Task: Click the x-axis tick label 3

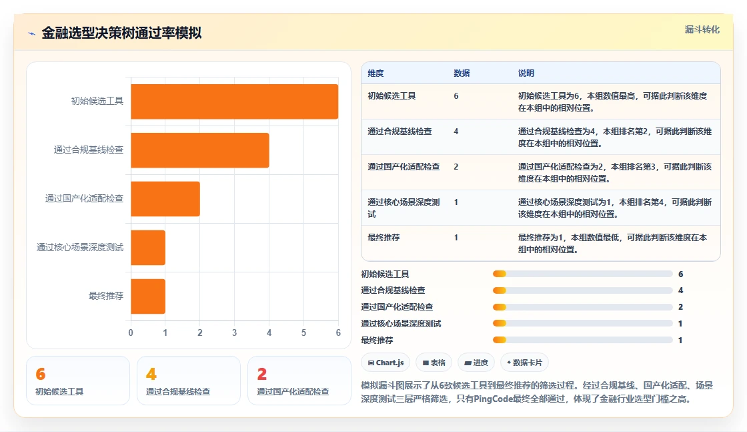Action: [234, 333]
